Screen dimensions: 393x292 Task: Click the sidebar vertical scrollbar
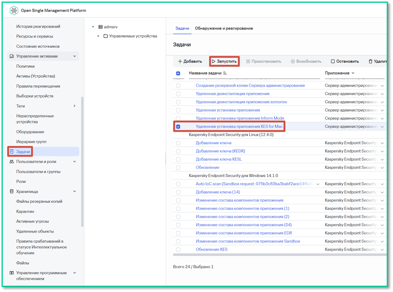click(82, 162)
